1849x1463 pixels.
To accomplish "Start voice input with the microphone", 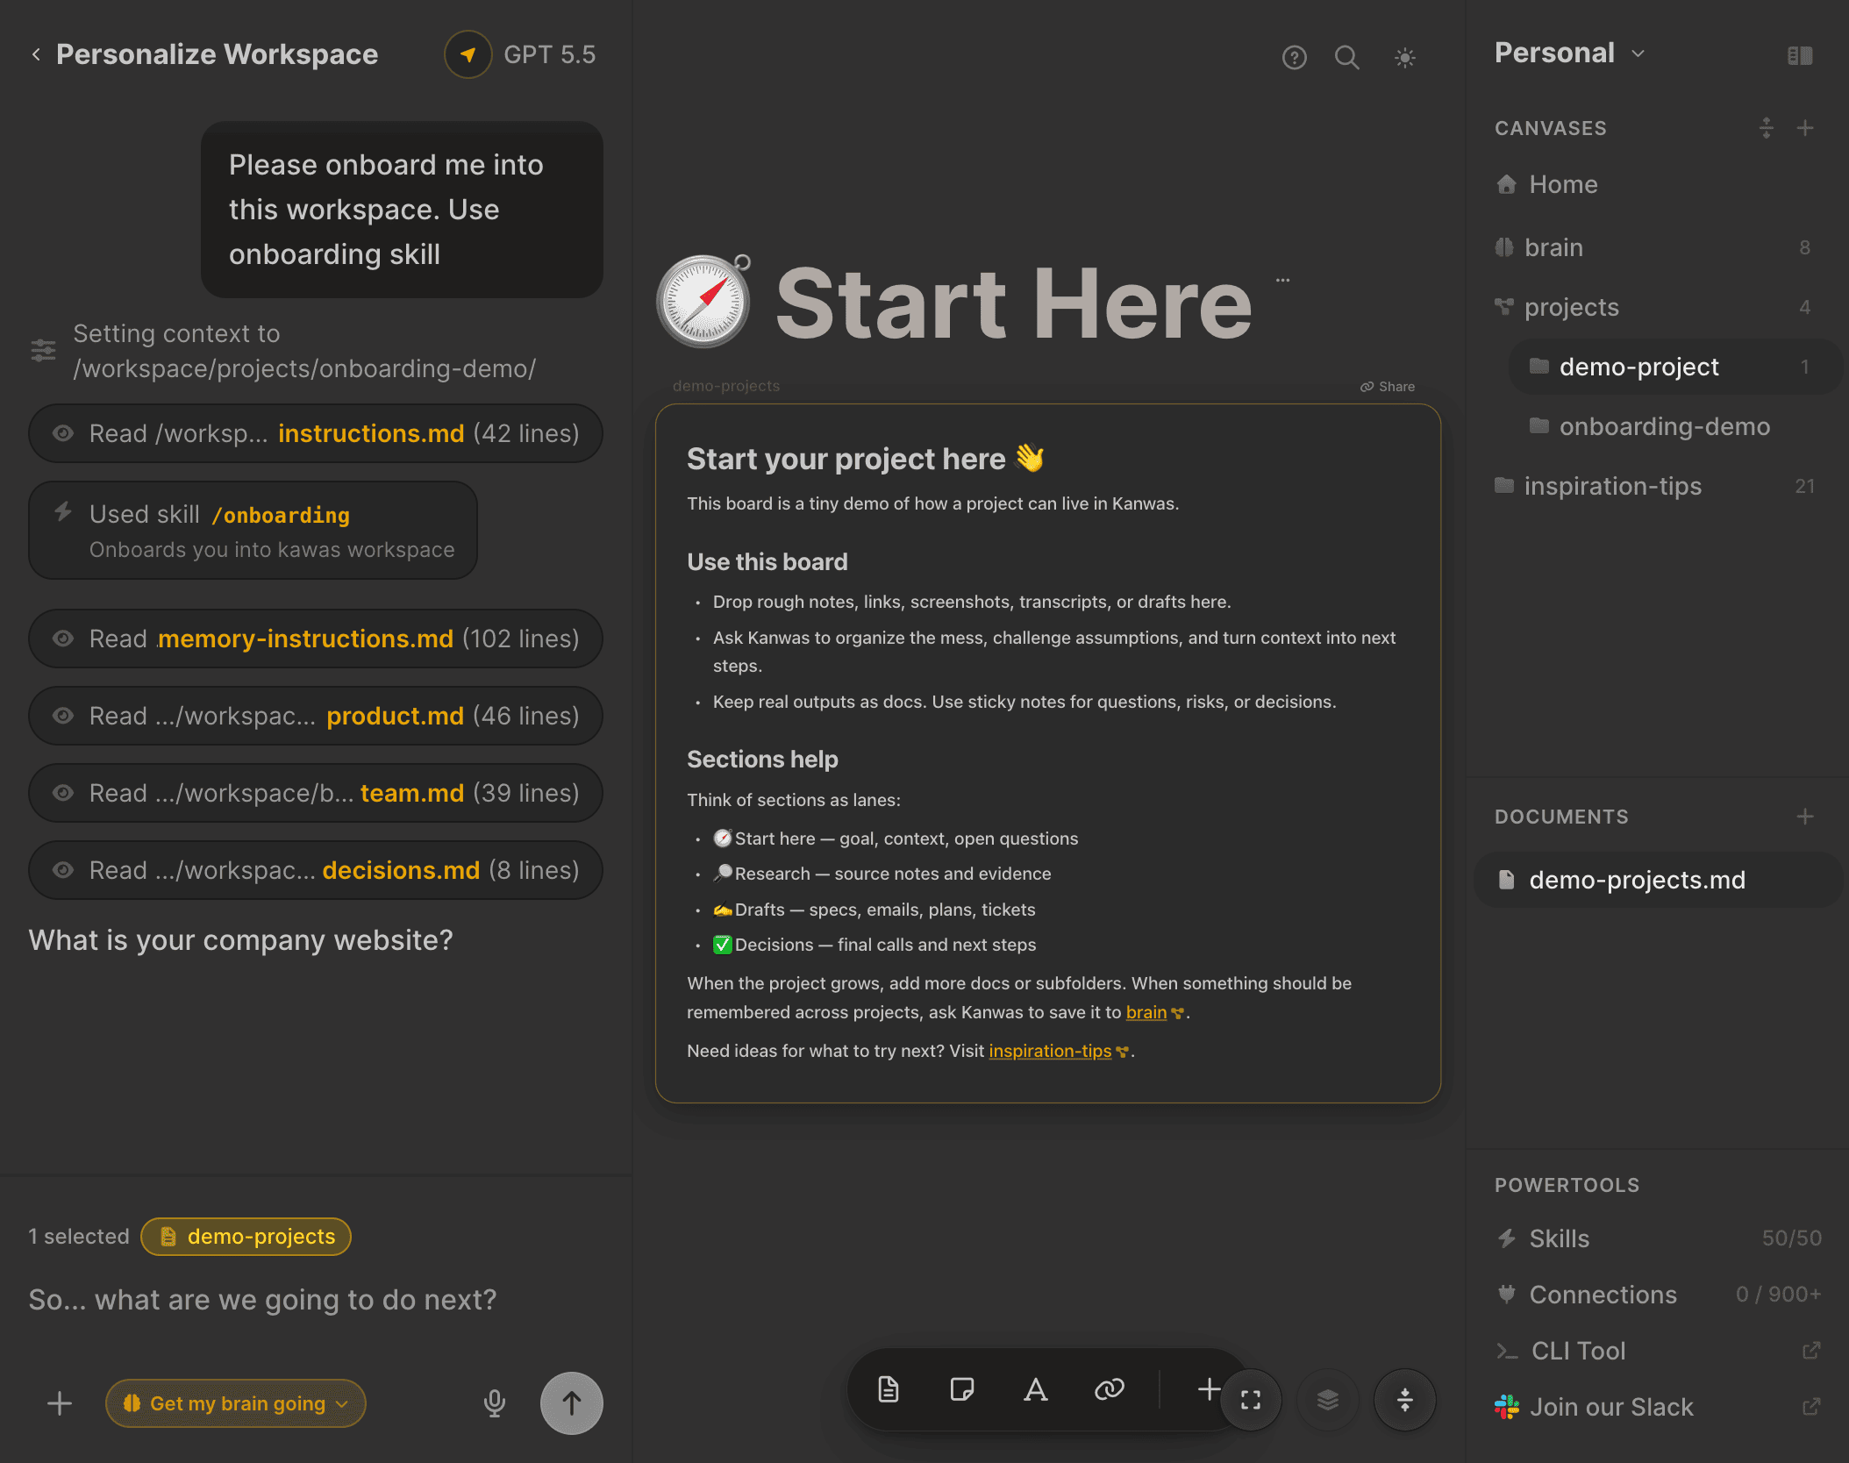I will click(x=495, y=1403).
